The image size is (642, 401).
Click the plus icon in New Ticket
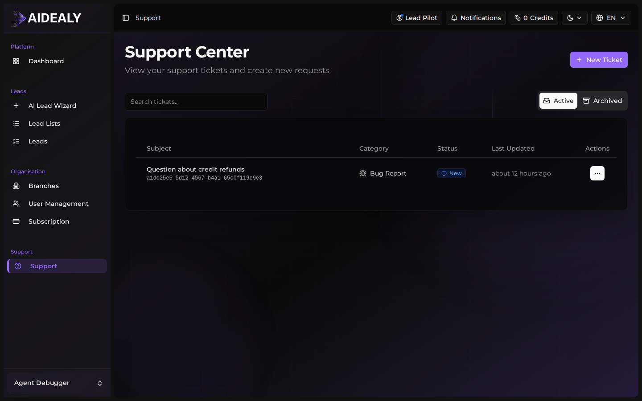pyautogui.click(x=579, y=60)
